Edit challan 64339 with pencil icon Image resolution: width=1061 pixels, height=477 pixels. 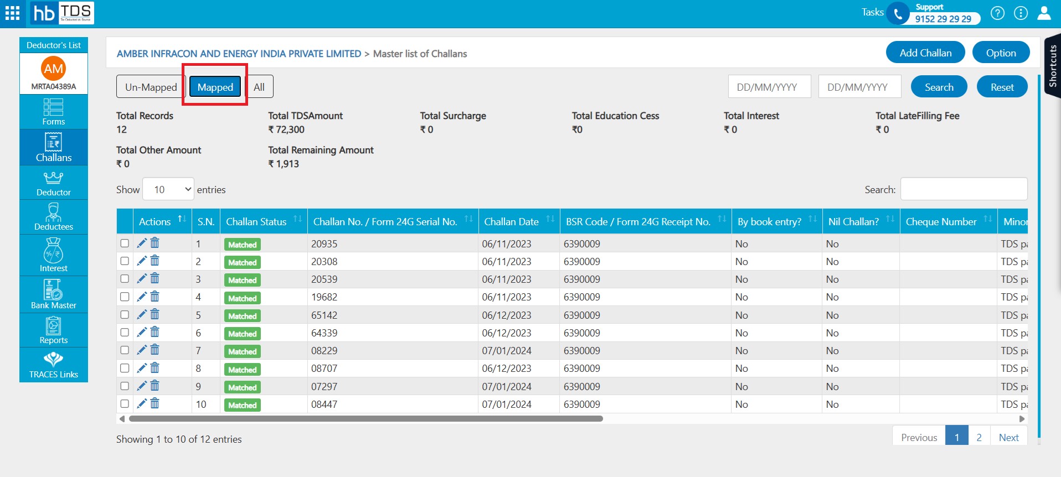(x=142, y=332)
